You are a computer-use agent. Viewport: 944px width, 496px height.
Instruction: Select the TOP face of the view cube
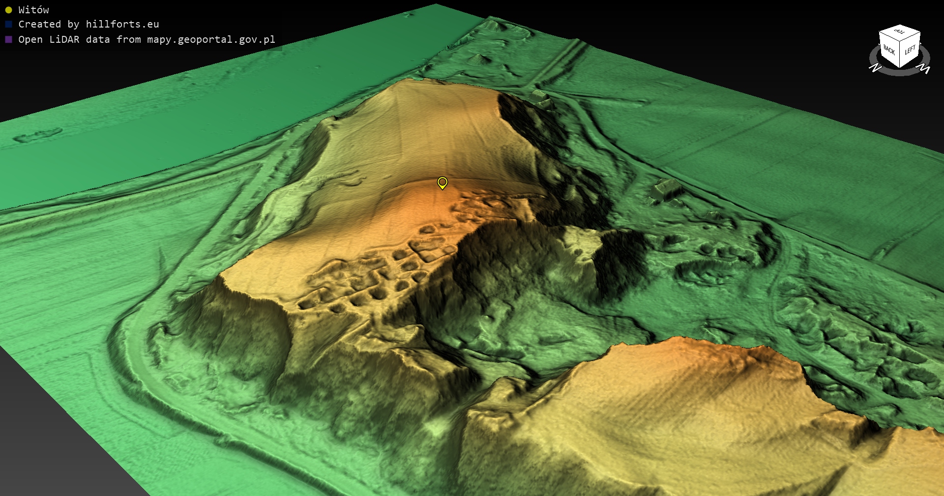pos(900,32)
